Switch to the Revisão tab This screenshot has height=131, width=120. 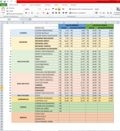(x=65, y=5)
